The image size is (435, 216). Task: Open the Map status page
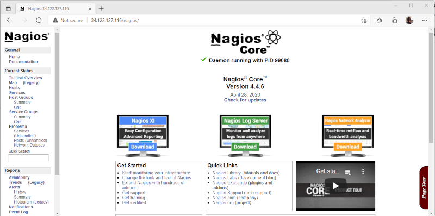13,83
